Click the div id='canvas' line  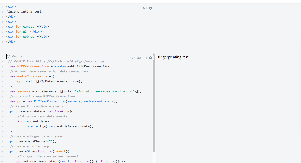[x=28, y=27]
